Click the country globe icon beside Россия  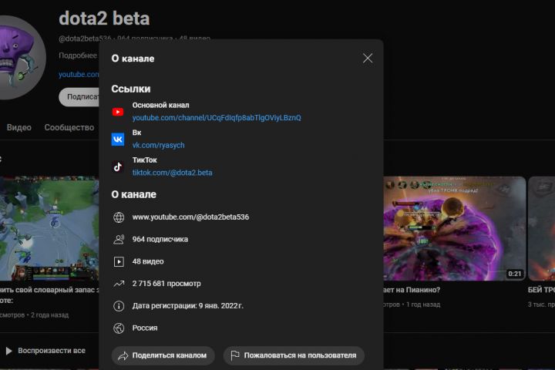click(119, 328)
